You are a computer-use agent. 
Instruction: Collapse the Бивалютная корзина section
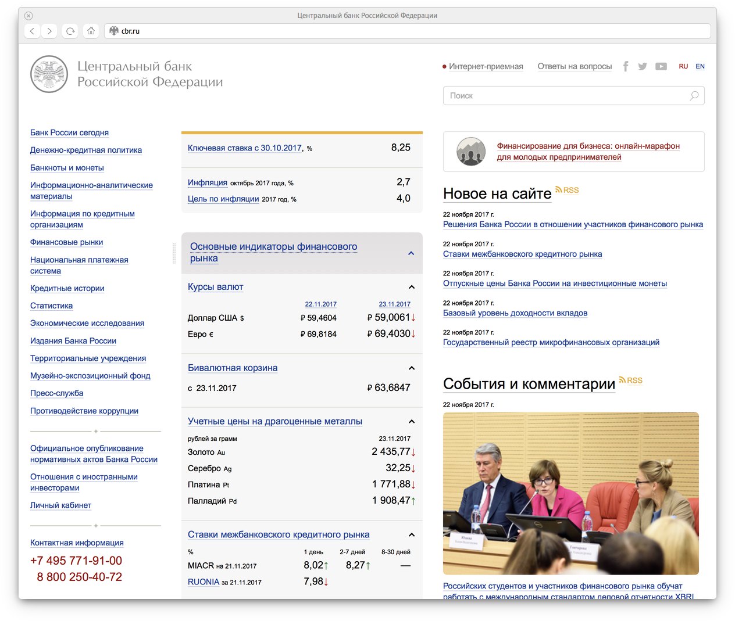[x=411, y=368]
